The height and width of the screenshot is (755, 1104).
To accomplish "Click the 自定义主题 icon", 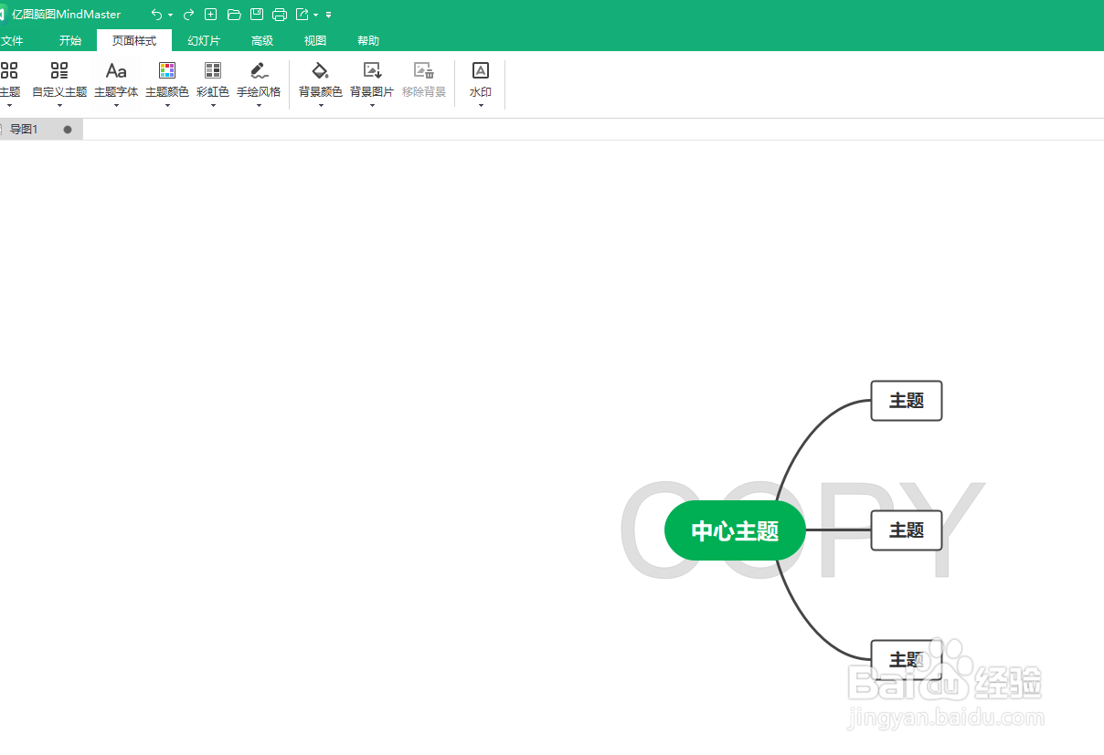I will point(59,70).
